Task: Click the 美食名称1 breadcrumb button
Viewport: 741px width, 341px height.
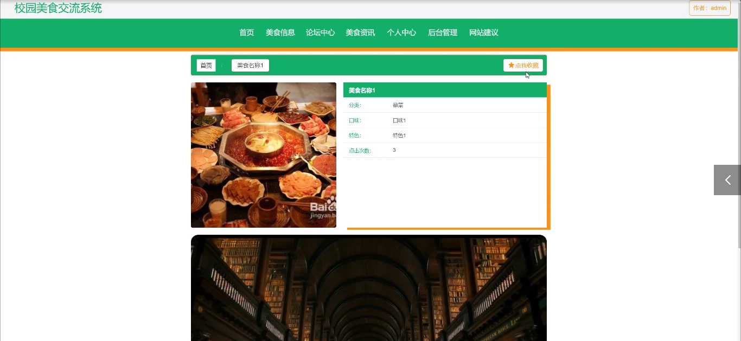Action: pyautogui.click(x=250, y=66)
